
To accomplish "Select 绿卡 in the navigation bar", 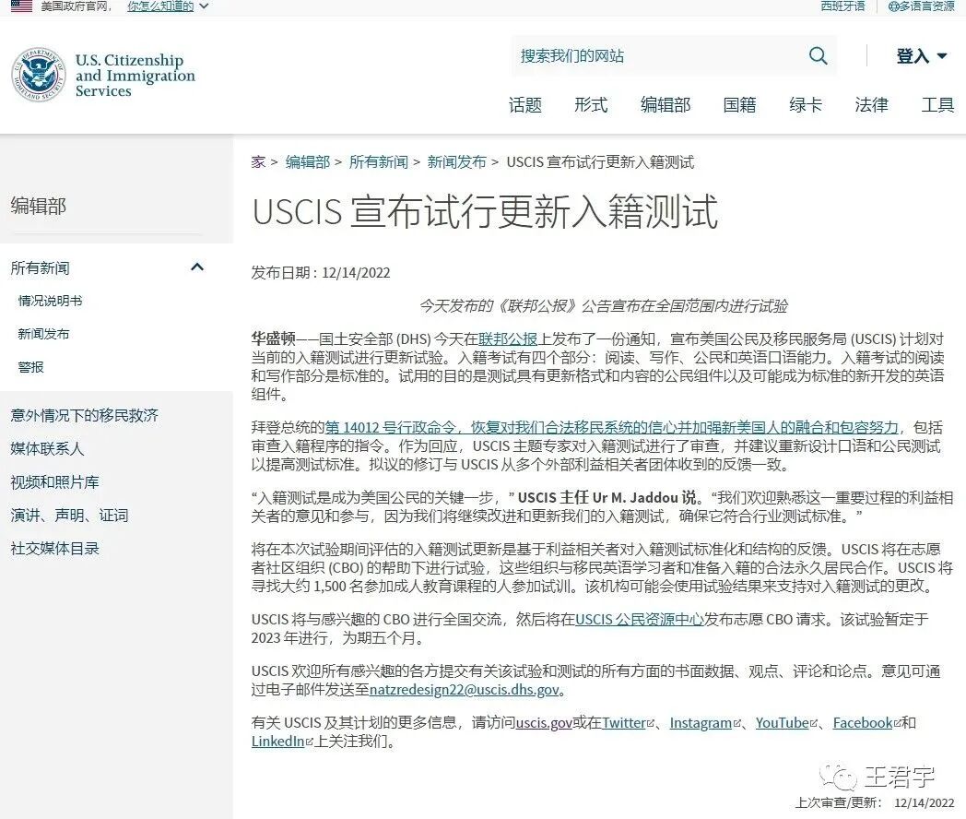I will [x=806, y=105].
